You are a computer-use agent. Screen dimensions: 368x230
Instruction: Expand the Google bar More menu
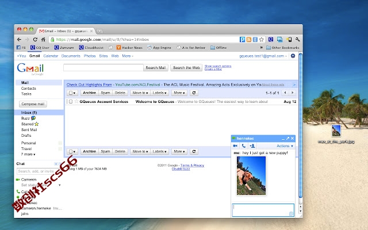coord(128,56)
